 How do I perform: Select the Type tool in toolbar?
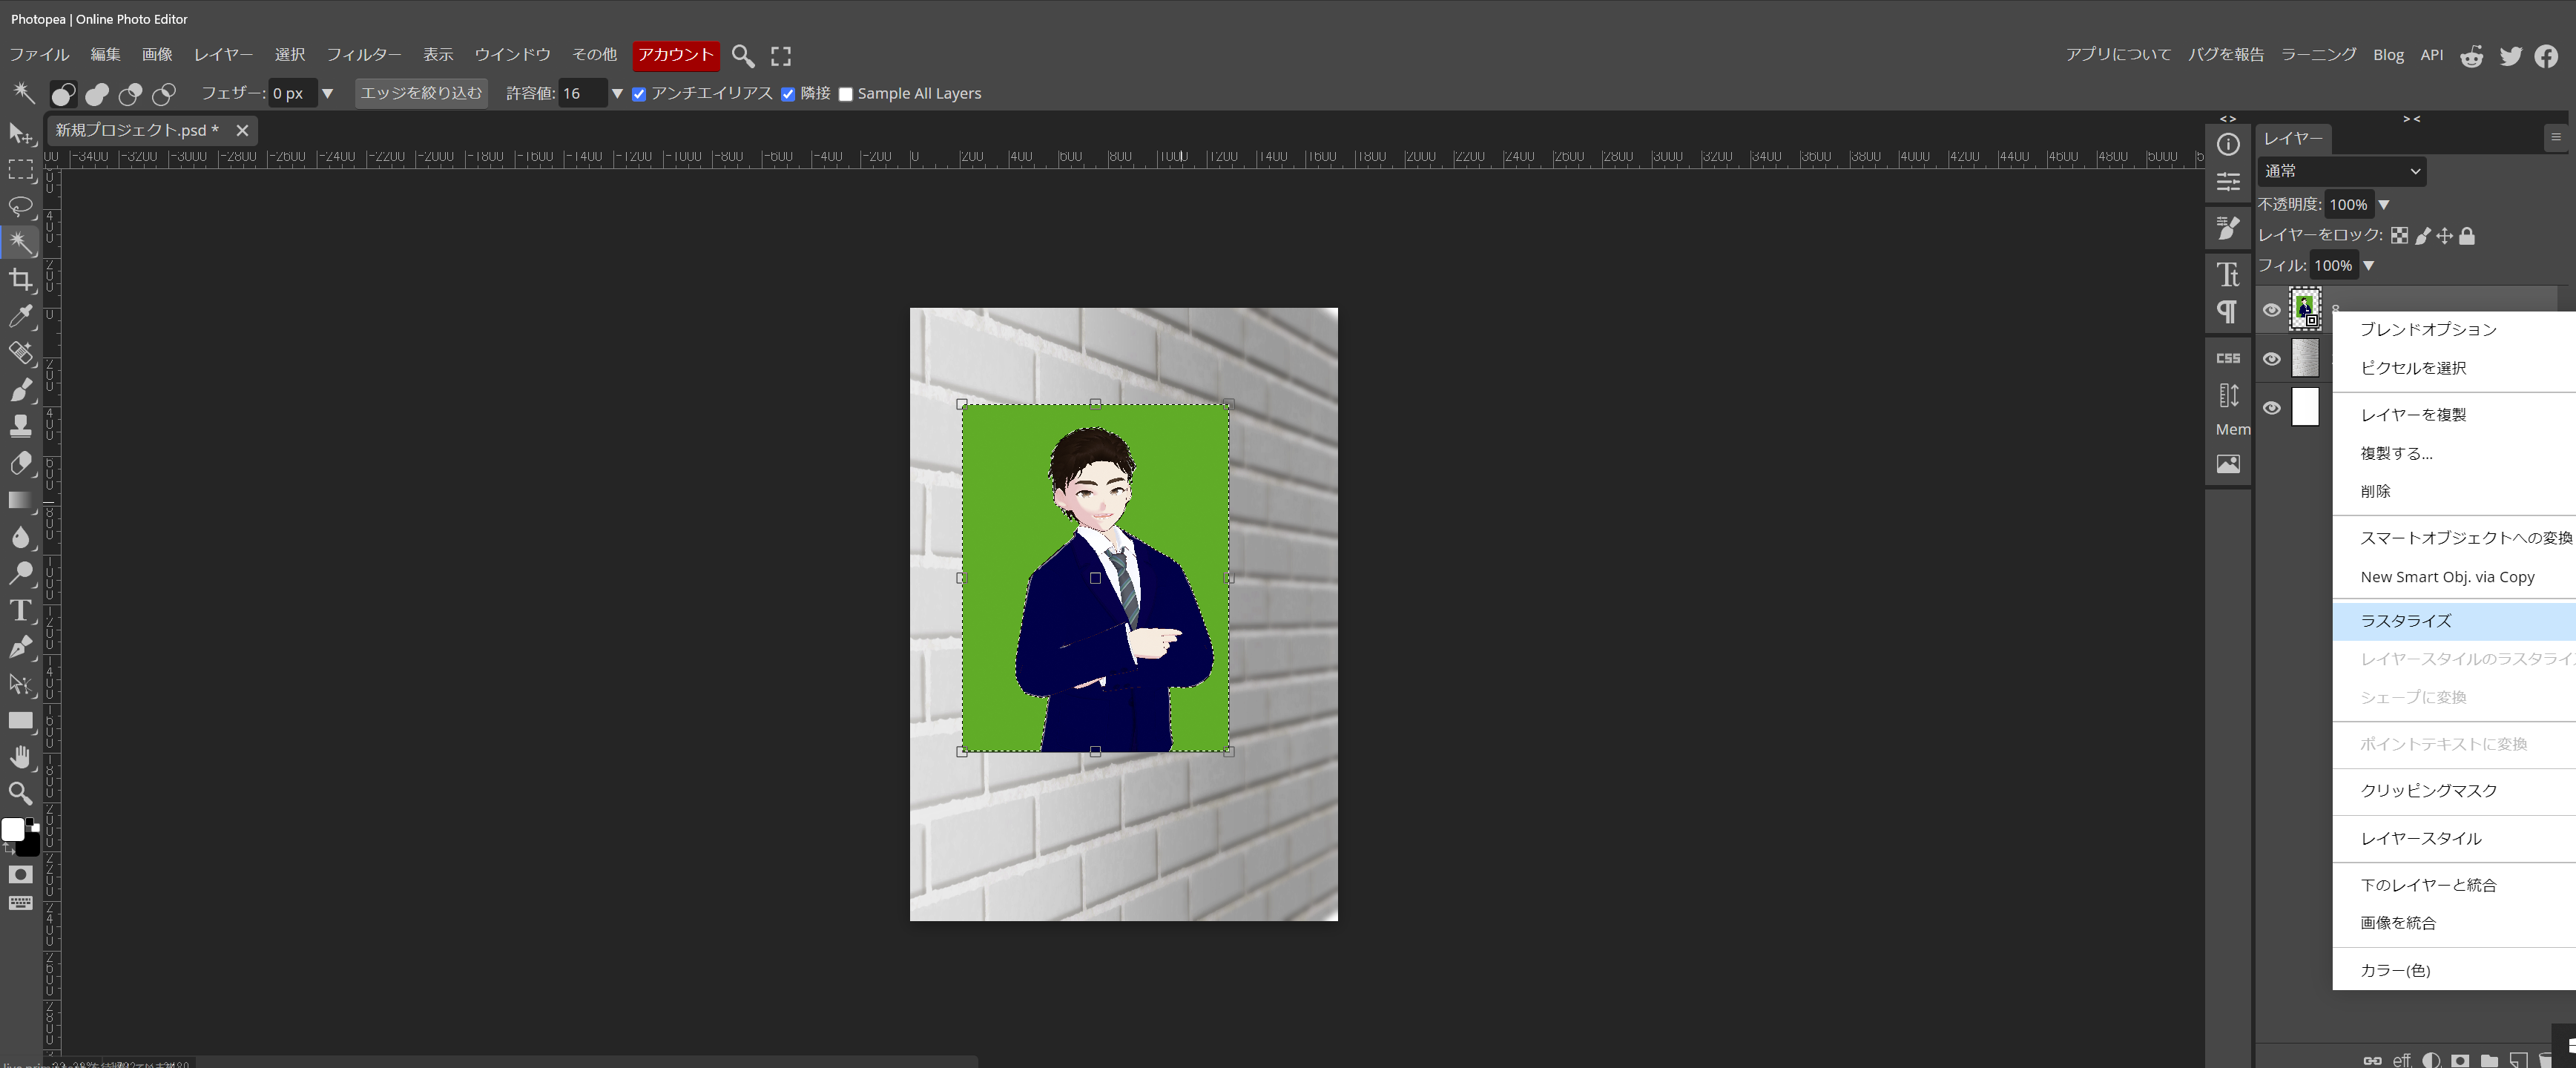tap(20, 610)
